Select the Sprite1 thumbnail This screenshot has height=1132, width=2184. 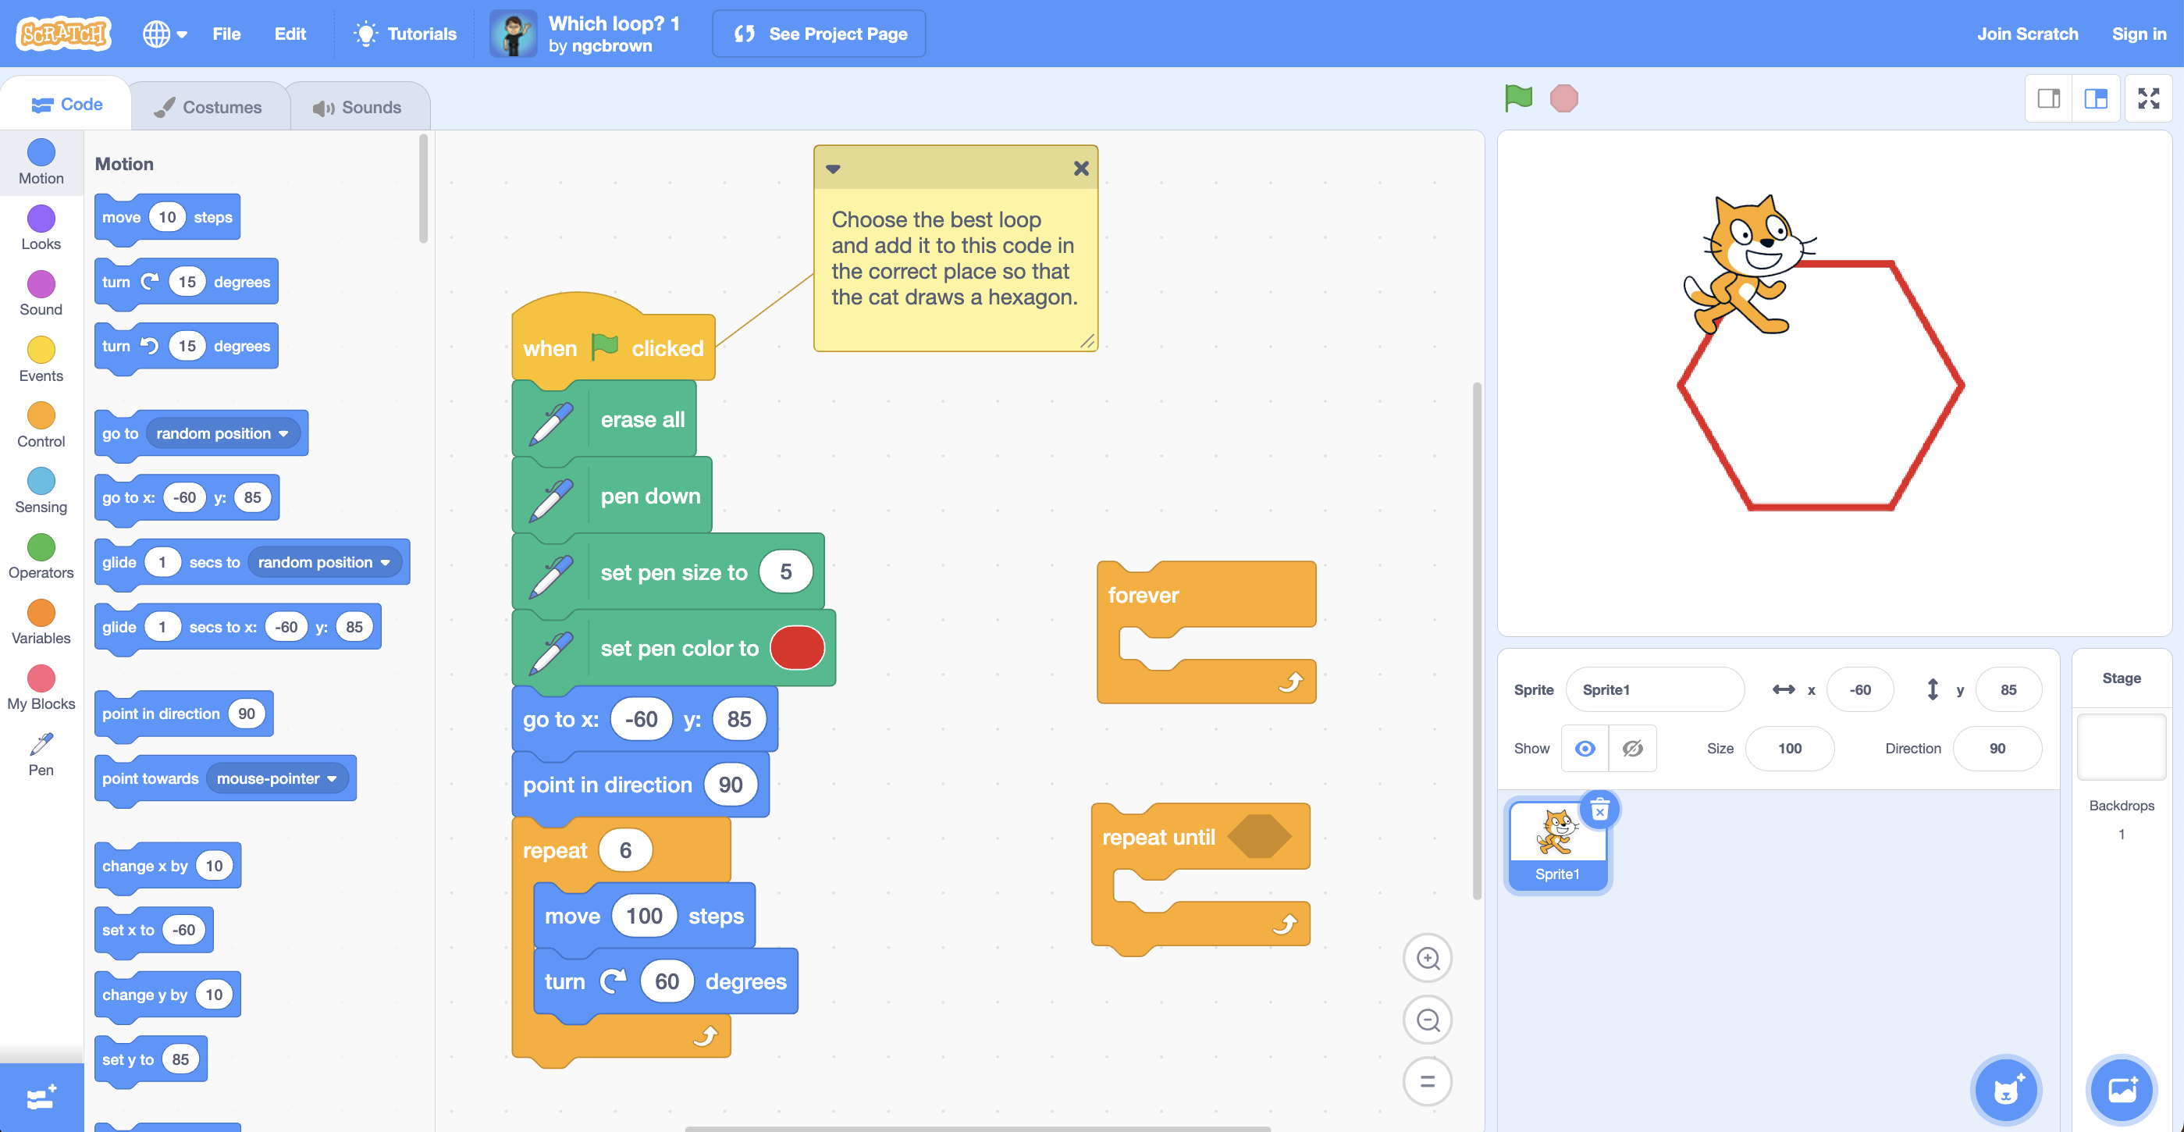coord(1557,845)
